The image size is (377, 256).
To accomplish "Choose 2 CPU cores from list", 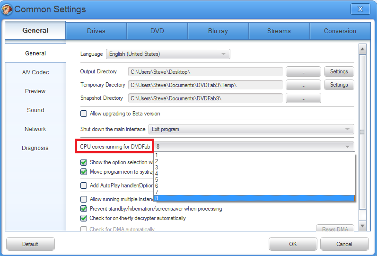I will tap(254, 161).
